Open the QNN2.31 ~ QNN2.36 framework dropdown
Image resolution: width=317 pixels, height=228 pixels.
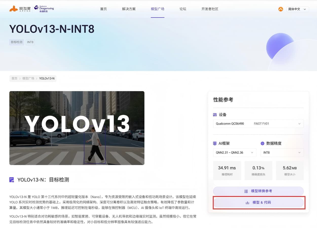coord(234,153)
